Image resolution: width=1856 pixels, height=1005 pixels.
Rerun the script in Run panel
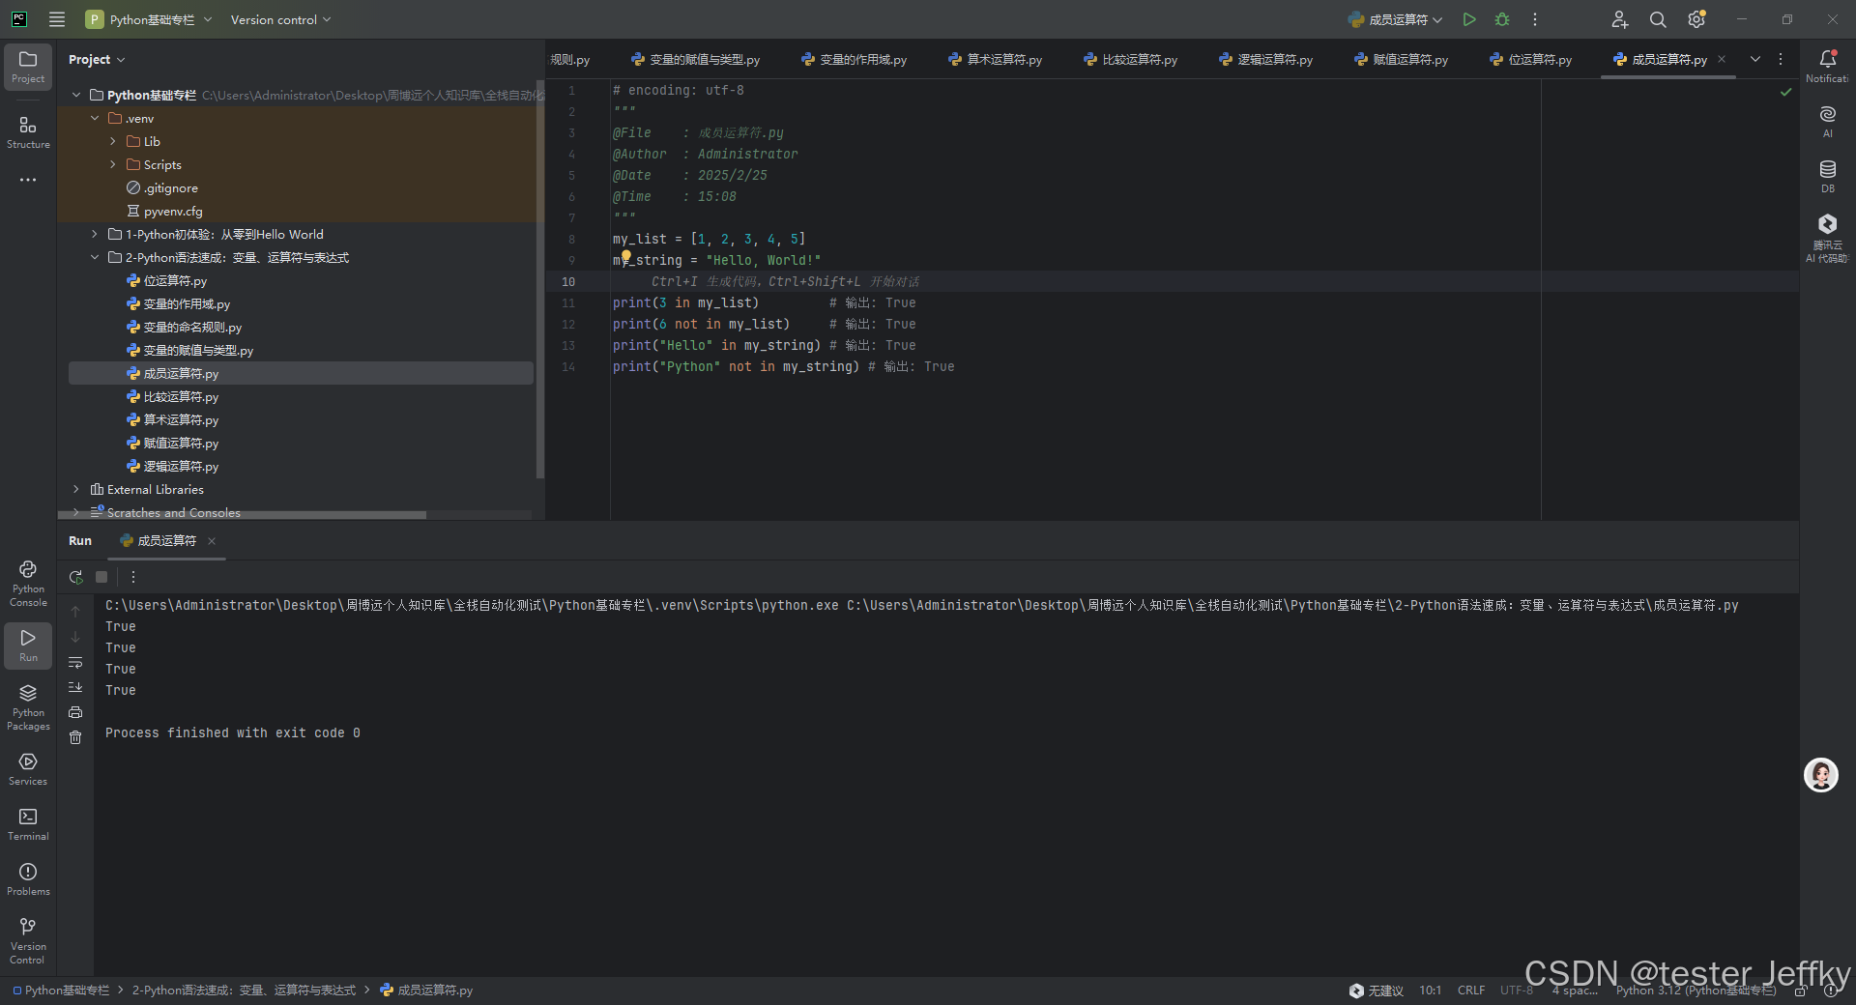tap(75, 577)
